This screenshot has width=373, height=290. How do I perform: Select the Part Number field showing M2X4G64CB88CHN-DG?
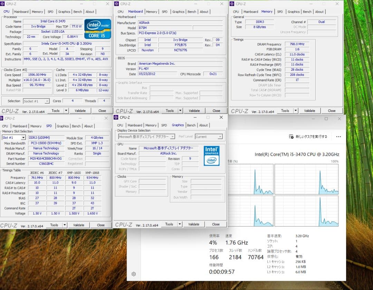47,158
